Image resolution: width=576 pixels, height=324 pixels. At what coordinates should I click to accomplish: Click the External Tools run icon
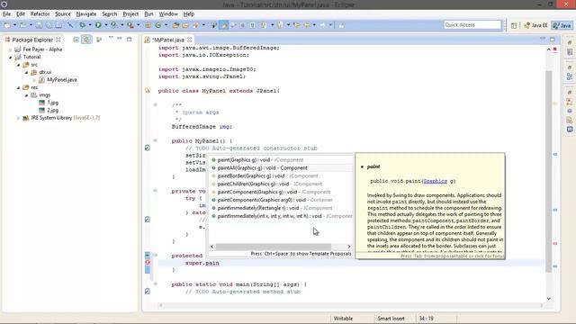(x=130, y=25)
